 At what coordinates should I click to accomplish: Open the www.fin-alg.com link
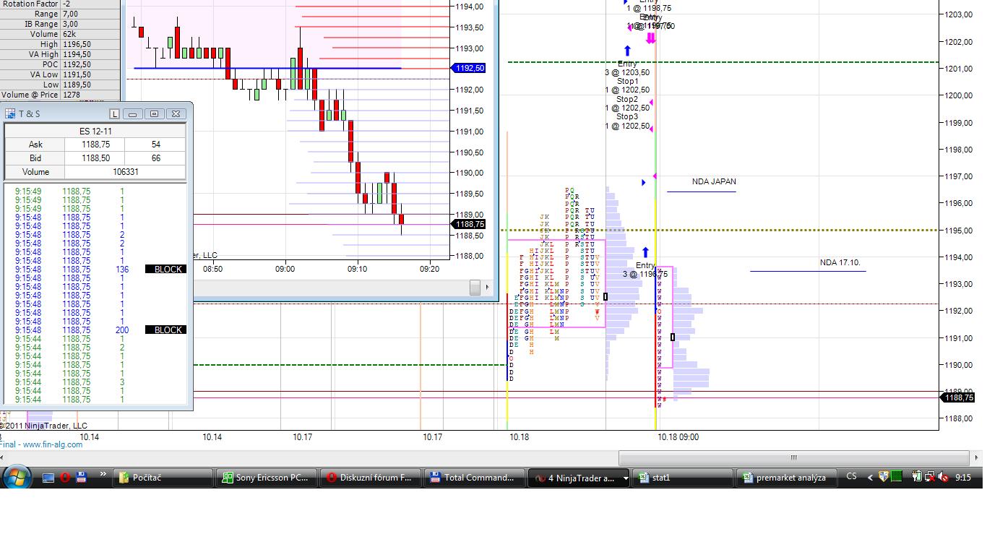53,444
